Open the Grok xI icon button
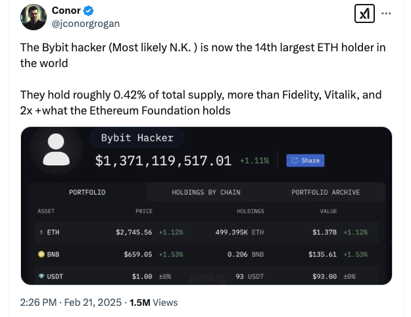The width and height of the screenshot is (411, 317). pyautogui.click(x=364, y=13)
